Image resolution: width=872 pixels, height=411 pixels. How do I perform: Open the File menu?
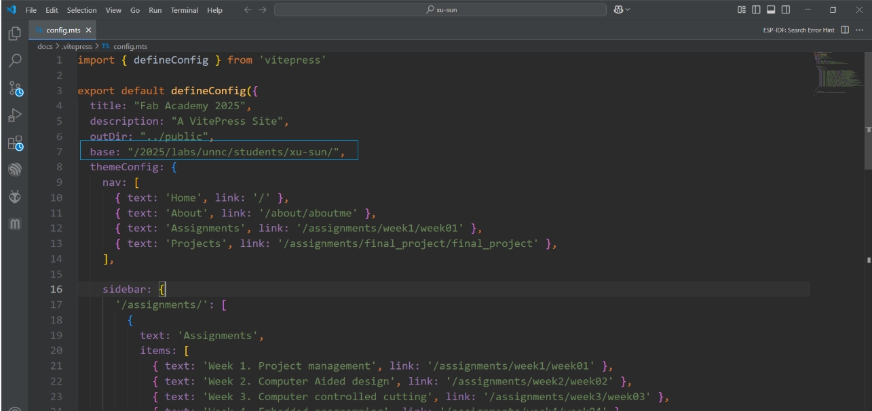click(31, 10)
